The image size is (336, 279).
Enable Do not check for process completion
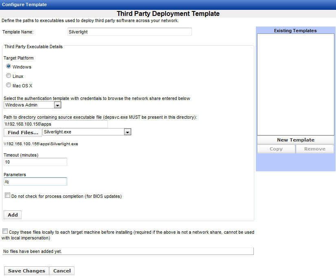(x=8, y=195)
